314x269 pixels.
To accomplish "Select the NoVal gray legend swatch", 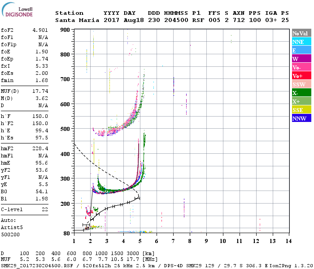I will coord(301,33).
